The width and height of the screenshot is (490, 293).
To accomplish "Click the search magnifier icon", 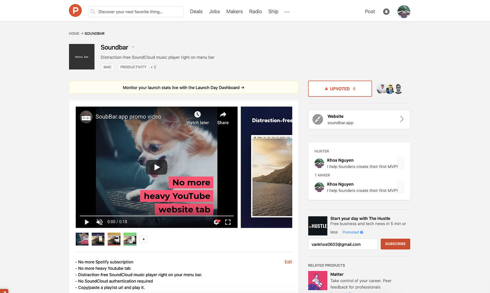I will (93, 11).
